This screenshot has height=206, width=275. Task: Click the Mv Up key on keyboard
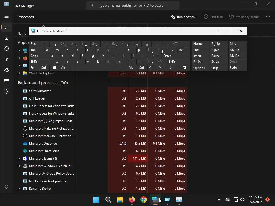coord(237,50)
